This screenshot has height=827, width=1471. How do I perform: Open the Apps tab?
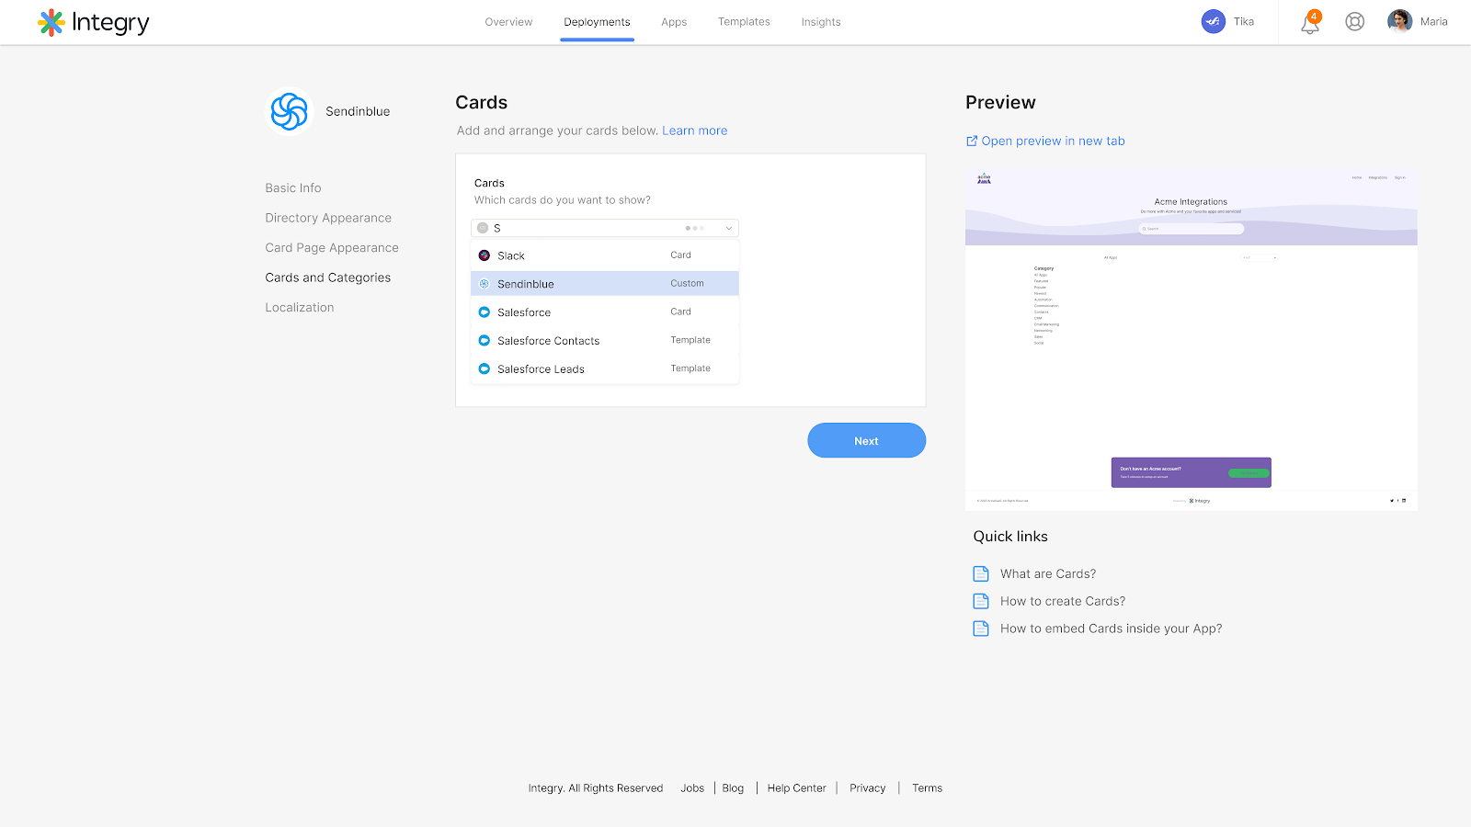pos(674,22)
